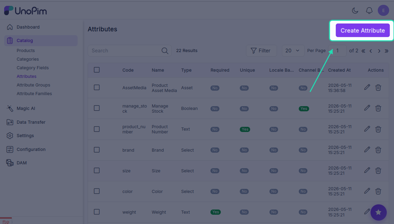Toggle dark mode moon icon
Image resolution: width=394 pixels, height=224 pixels.
click(x=355, y=11)
